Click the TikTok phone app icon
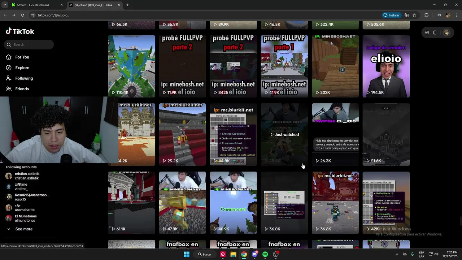Viewport: 462px width, 260px height. pyautogui.click(x=435, y=32)
